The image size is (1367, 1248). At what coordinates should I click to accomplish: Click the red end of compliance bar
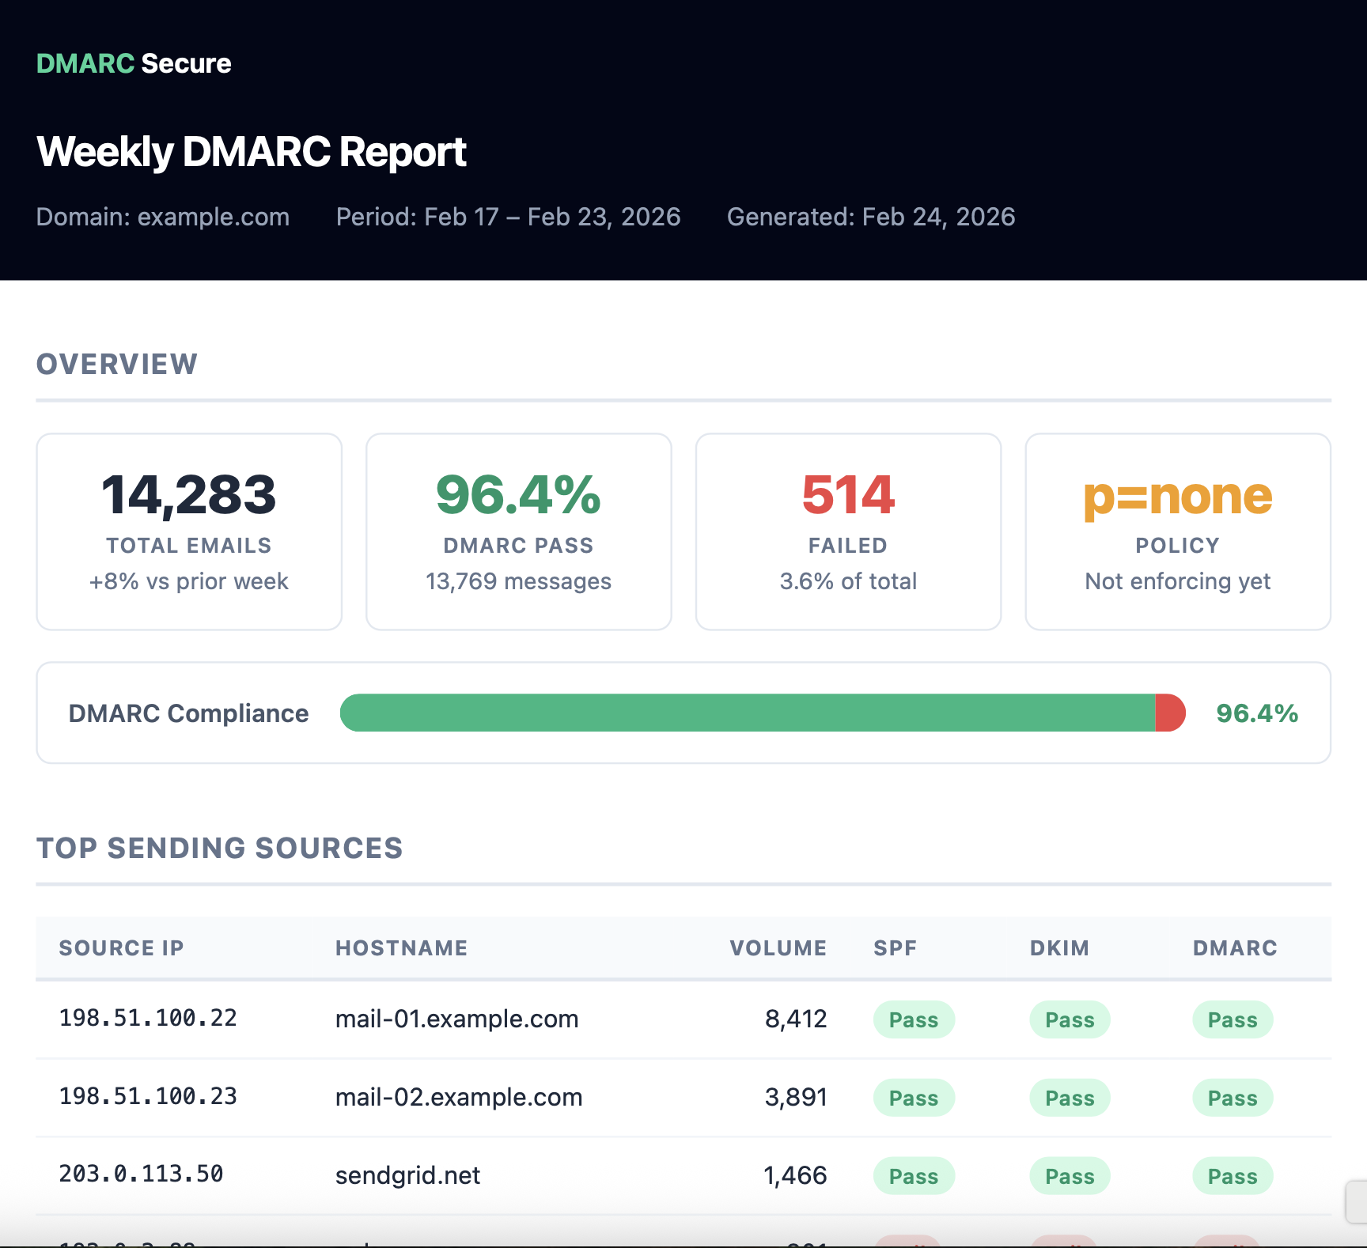pyautogui.click(x=1170, y=713)
